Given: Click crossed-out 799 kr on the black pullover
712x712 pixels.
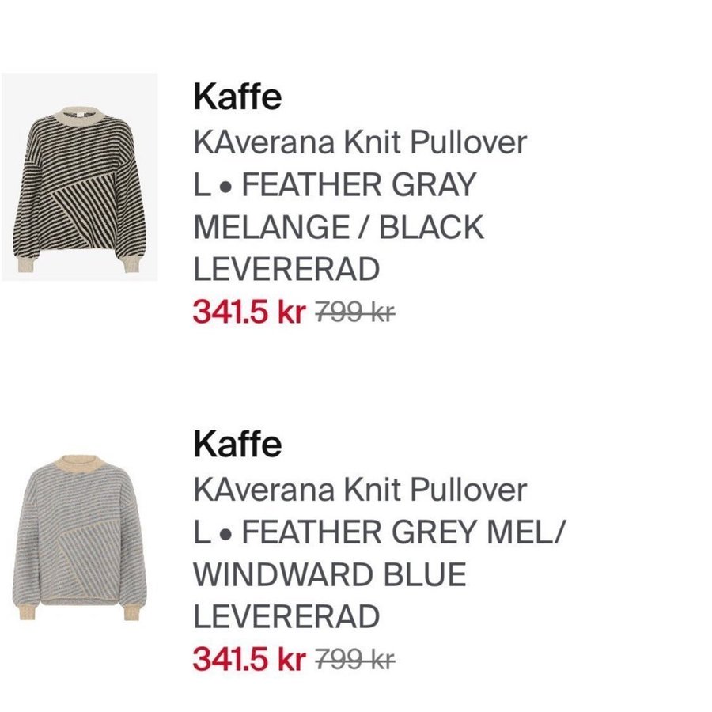Looking at the screenshot, I should pos(354,313).
